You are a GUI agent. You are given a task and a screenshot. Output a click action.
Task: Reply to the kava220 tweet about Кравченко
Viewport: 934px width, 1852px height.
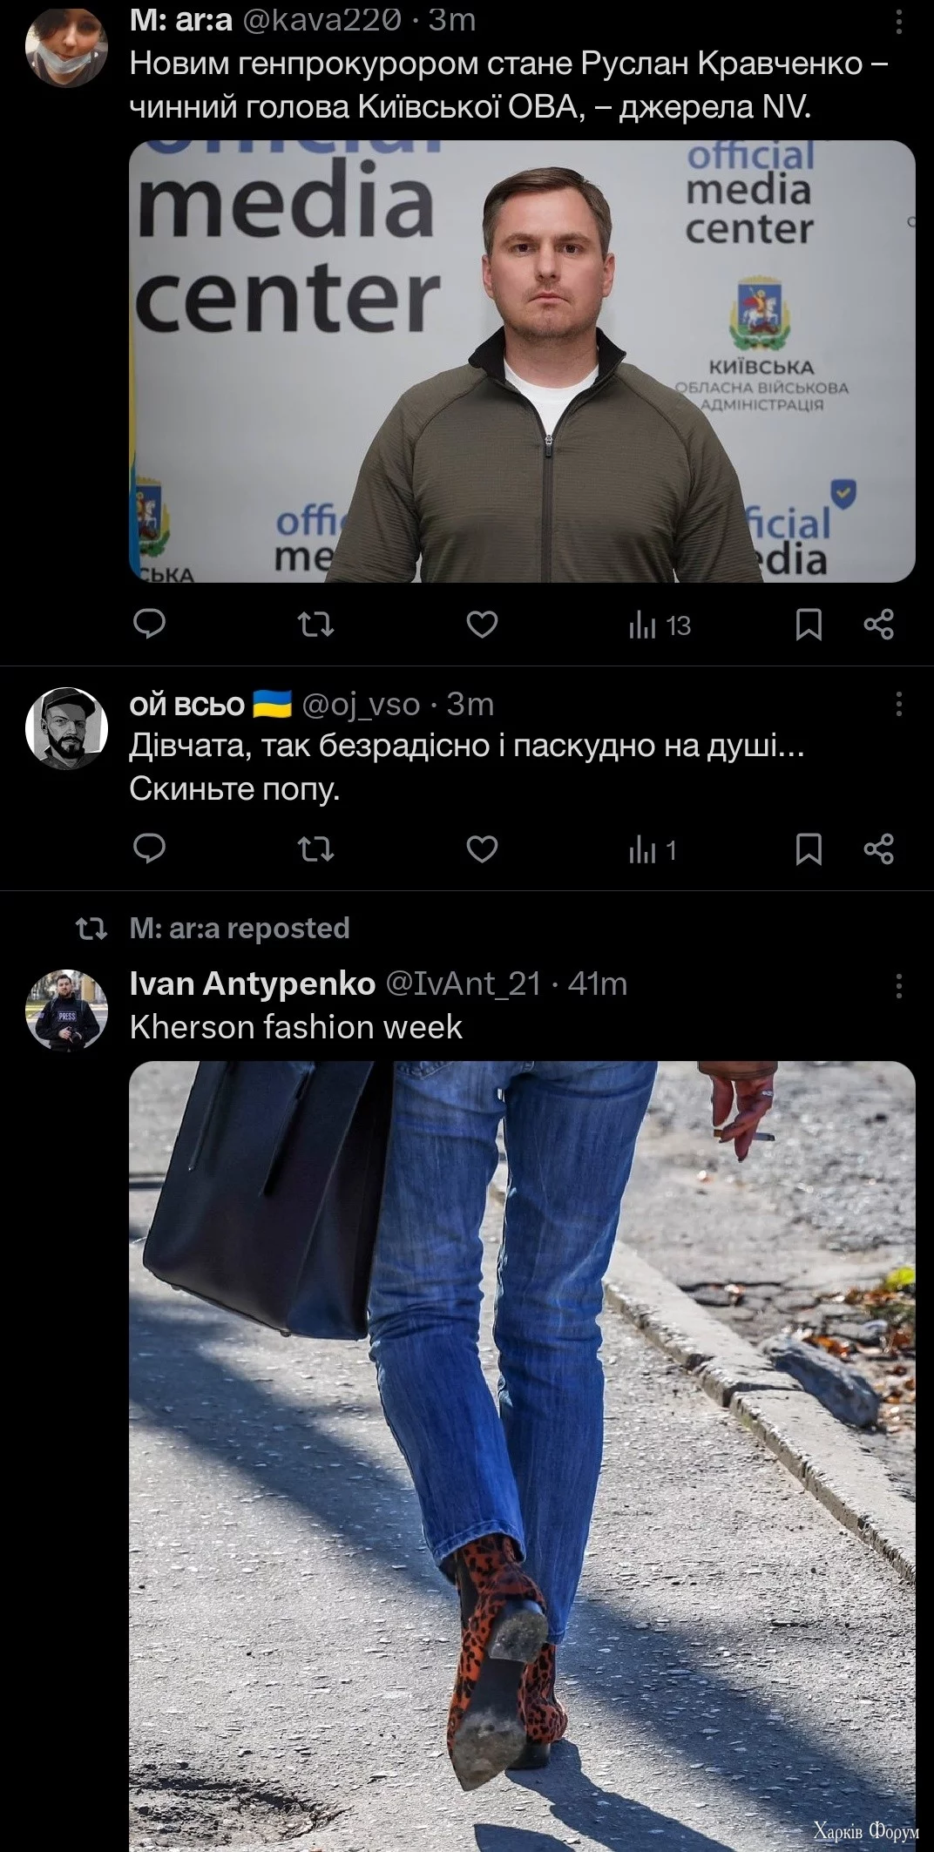[x=151, y=624]
